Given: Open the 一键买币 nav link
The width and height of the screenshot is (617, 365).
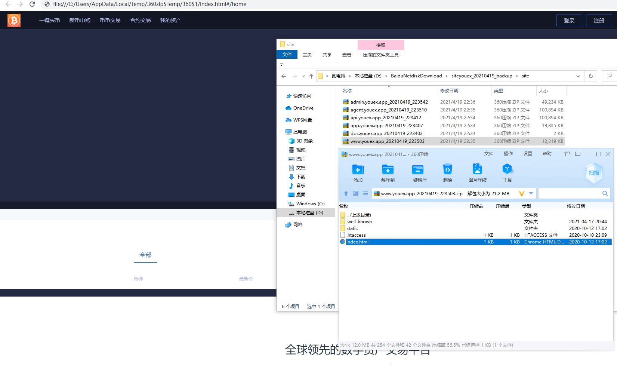Looking at the screenshot, I should [x=50, y=20].
